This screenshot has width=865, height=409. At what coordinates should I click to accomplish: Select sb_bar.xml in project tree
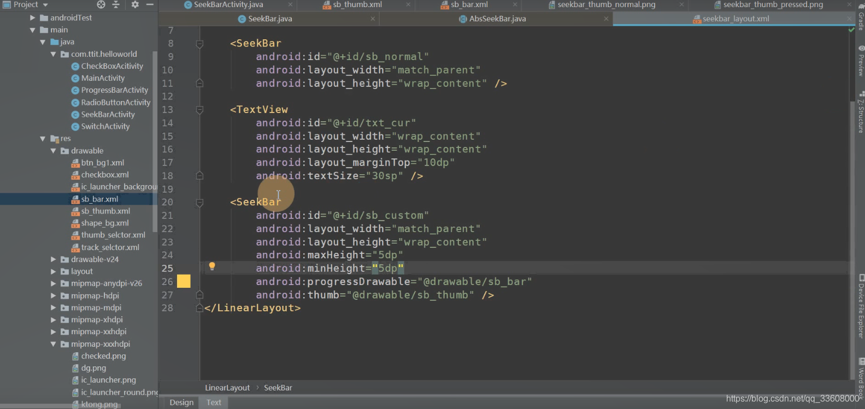pyautogui.click(x=99, y=199)
